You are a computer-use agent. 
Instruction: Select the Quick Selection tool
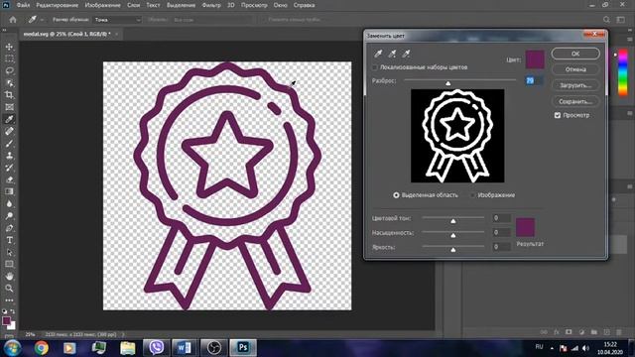9,83
